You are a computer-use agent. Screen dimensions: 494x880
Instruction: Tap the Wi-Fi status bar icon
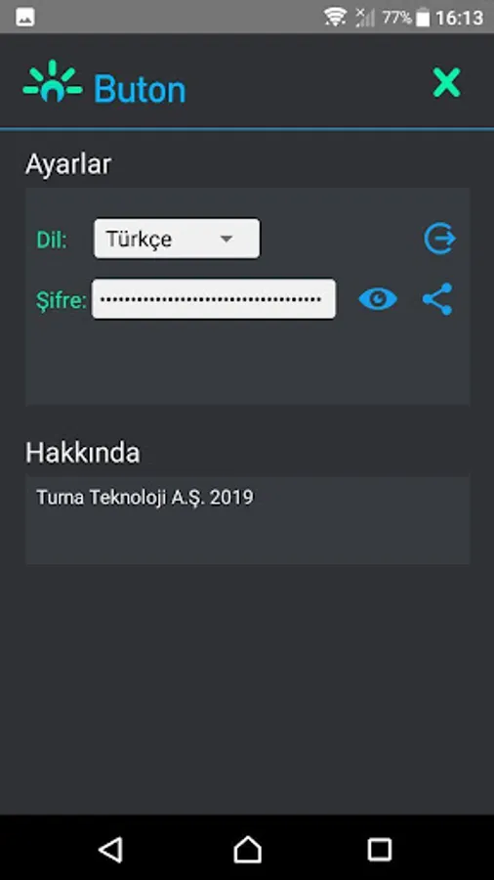[x=335, y=18]
